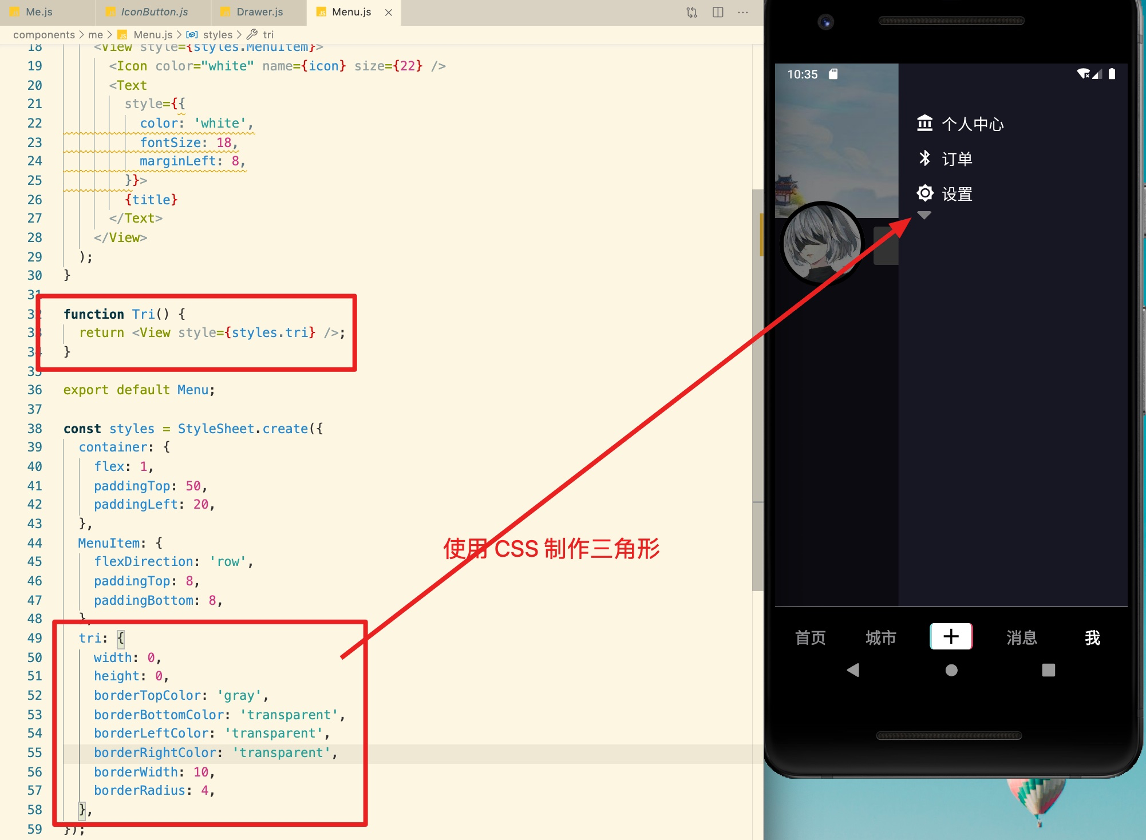Open the editor More Actions menu
Image resolution: width=1146 pixels, height=840 pixels.
coord(743,13)
